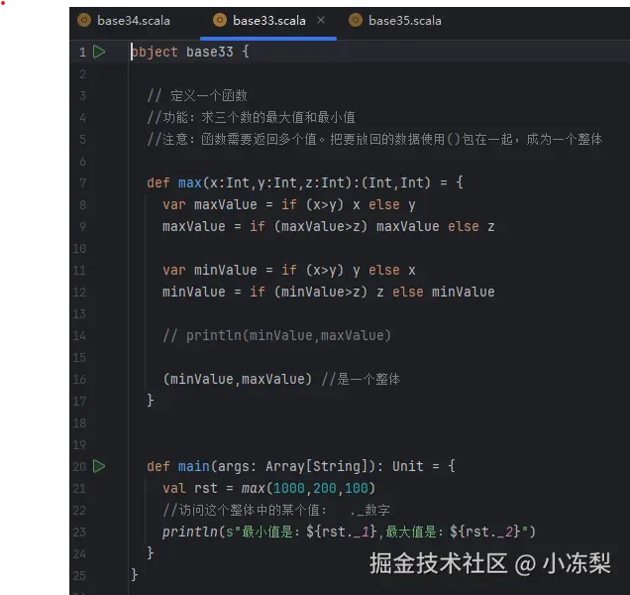
Task: Open the base35.scala tab
Action: click(x=396, y=21)
